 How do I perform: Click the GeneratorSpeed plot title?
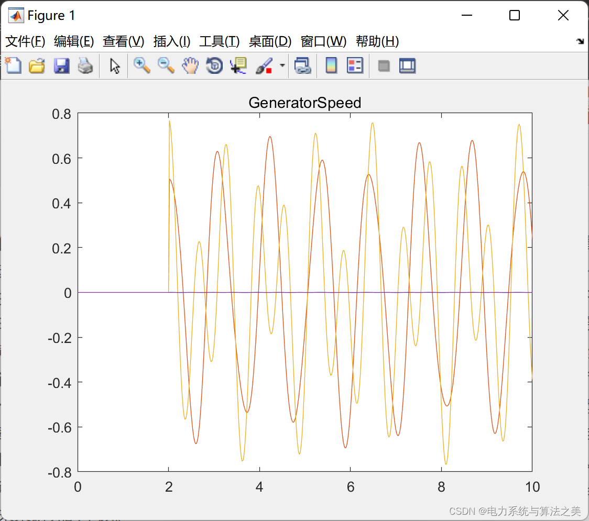coord(304,103)
